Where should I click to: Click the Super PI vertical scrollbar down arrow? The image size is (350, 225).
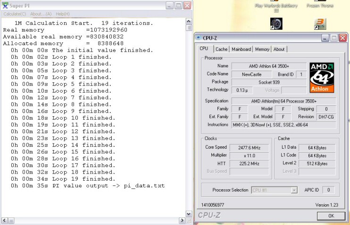[189, 214]
